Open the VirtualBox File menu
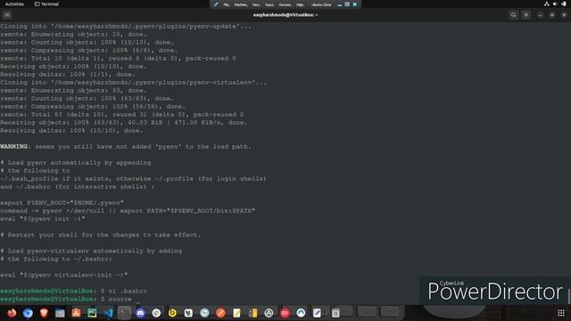Image resolution: width=571 pixels, height=321 pixels. [x=227, y=4]
